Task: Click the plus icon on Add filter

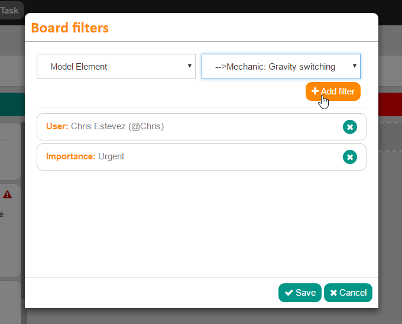Action: point(315,91)
